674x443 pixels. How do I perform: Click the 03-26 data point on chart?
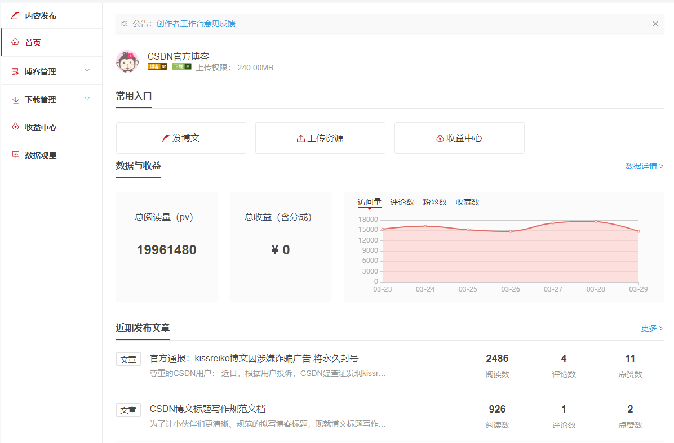click(511, 231)
